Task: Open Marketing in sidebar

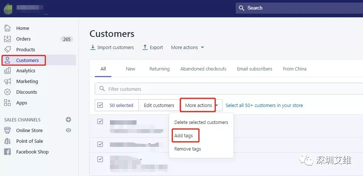Action: click(27, 81)
